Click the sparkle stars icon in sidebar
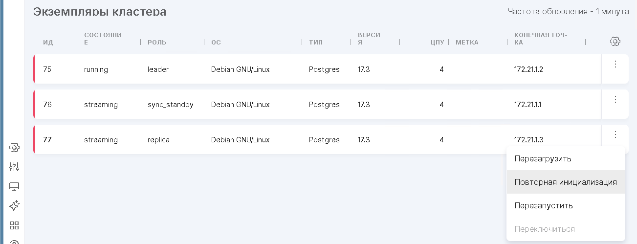Image resolution: width=637 pixels, height=244 pixels. pyautogui.click(x=14, y=206)
